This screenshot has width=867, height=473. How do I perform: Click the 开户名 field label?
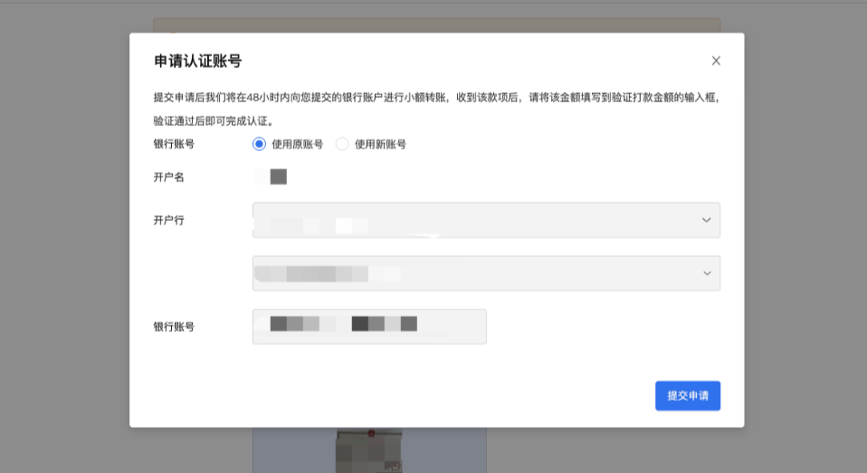coord(169,176)
